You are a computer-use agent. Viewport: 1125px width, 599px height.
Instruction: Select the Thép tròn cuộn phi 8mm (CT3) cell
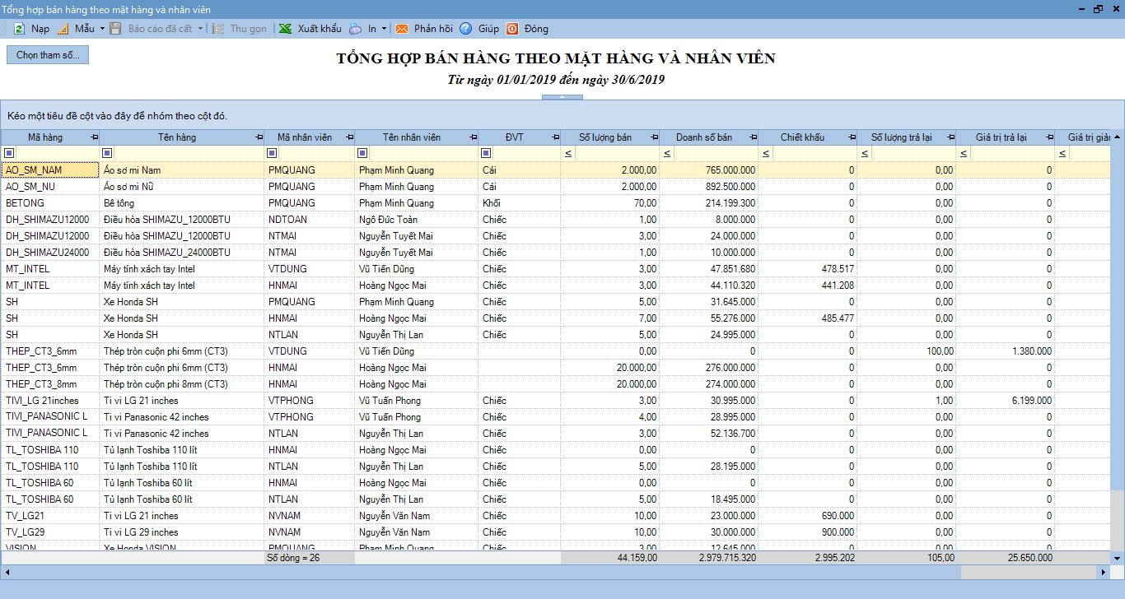(x=182, y=384)
